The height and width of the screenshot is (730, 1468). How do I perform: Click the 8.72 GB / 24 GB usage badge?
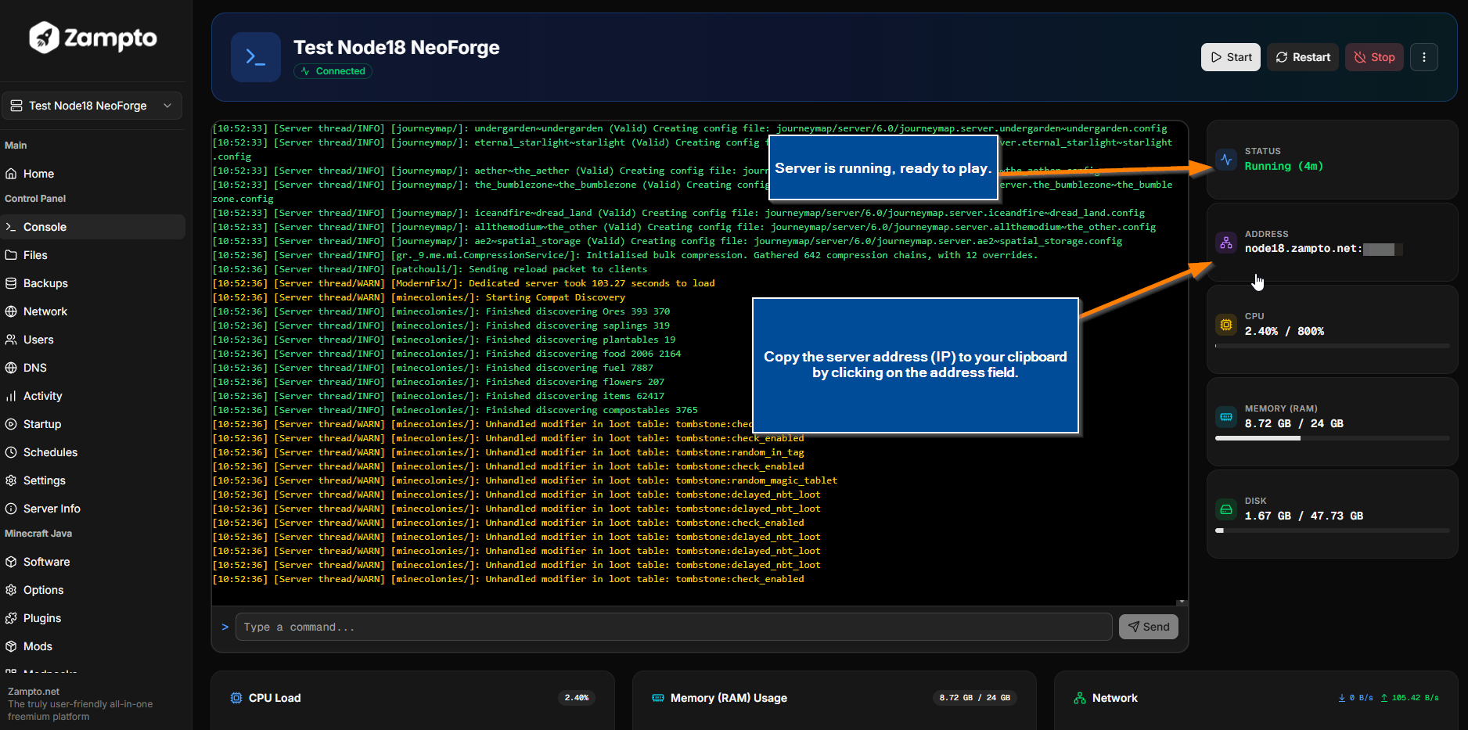coord(975,698)
